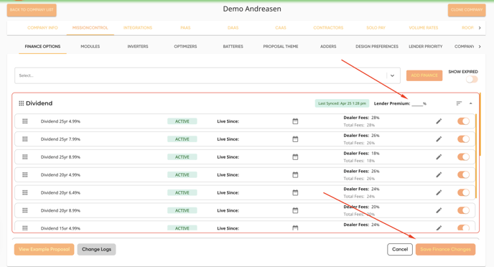
Task: Edit Dividend 20yr 6.49% with pencil icon
Action: [x=439, y=192]
